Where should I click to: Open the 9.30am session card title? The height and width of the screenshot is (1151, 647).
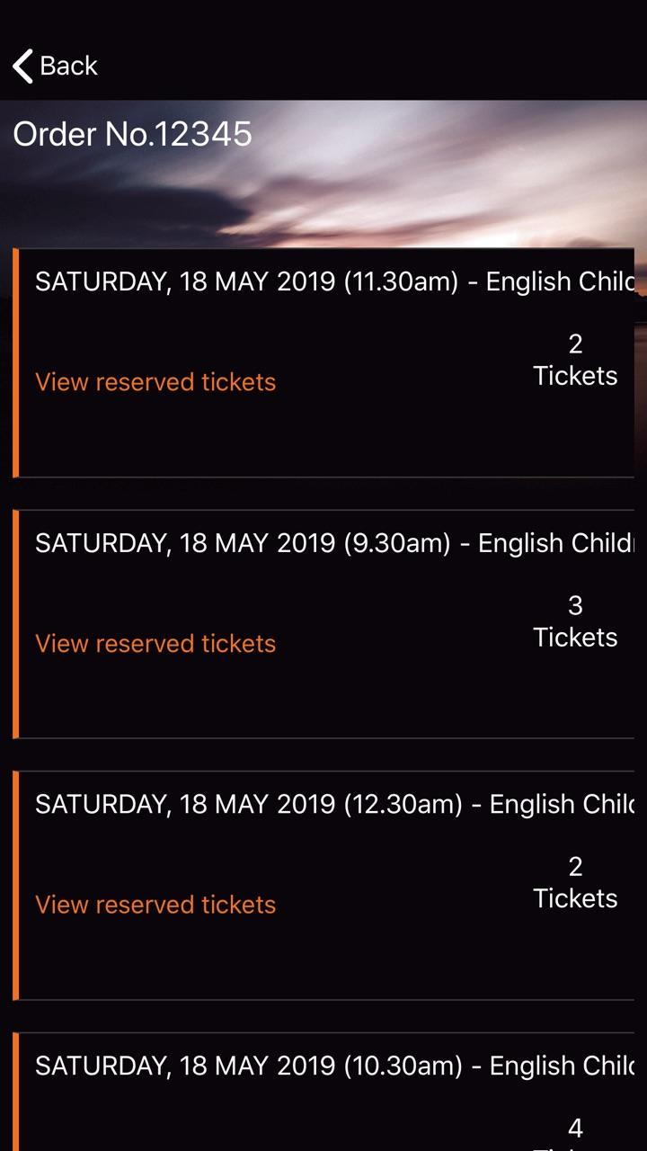click(334, 543)
